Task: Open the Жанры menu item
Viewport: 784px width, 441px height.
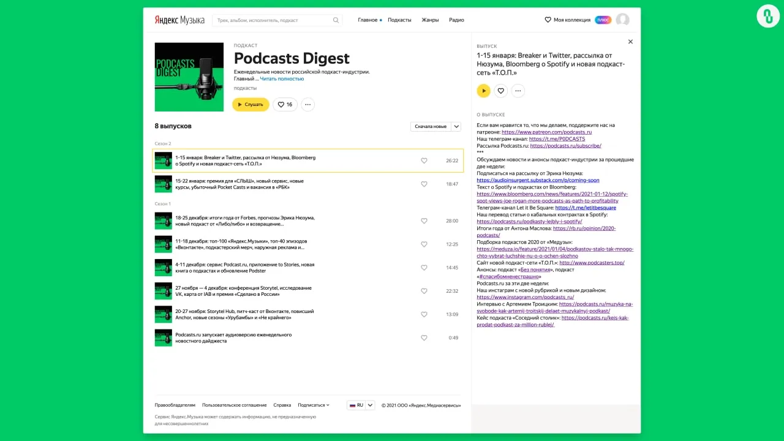Action: click(430, 20)
